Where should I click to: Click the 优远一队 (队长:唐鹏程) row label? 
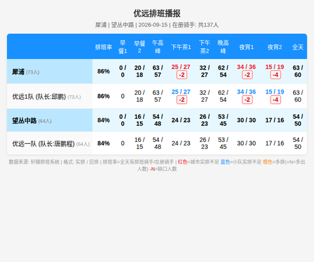tap(51, 144)
